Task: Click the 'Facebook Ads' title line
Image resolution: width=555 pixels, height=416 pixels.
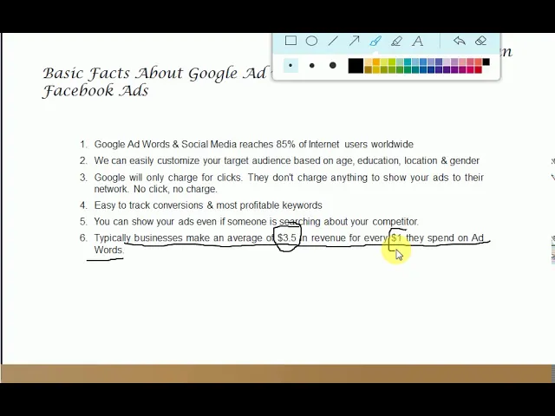Action: click(x=95, y=90)
